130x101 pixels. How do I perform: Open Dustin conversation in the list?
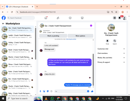coord(17,87)
